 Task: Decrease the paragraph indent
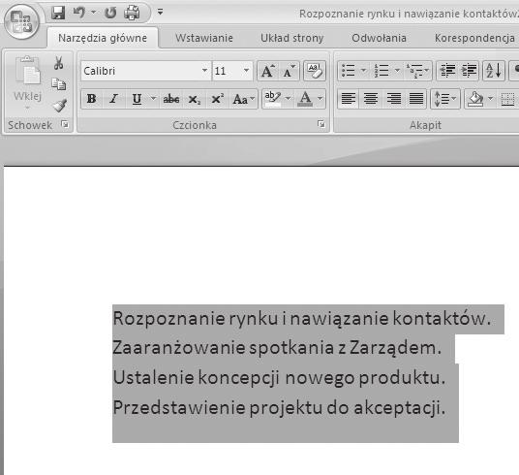pyautogui.click(x=447, y=70)
